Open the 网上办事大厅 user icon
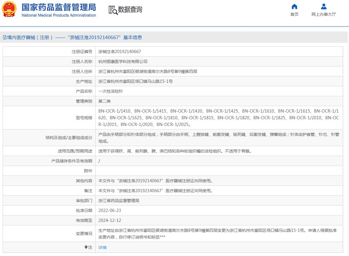 pyautogui.click(x=324, y=7)
